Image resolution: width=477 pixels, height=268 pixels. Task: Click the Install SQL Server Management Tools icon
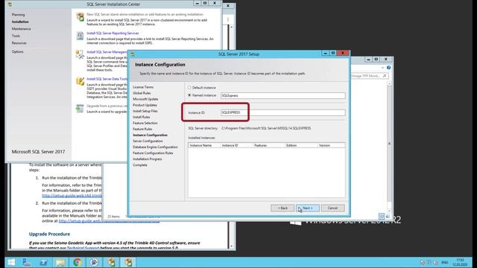click(x=80, y=54)
